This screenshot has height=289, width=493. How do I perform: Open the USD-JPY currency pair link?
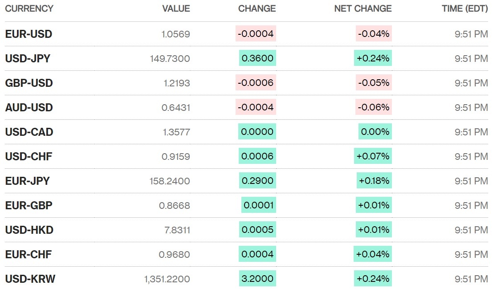pyautogui.click(x=28, y=58)
